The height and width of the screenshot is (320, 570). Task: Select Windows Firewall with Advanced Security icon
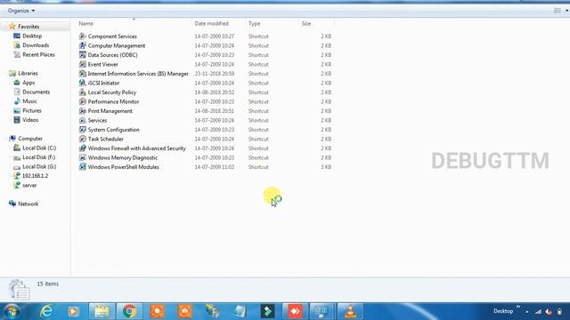tap(83, 148)
